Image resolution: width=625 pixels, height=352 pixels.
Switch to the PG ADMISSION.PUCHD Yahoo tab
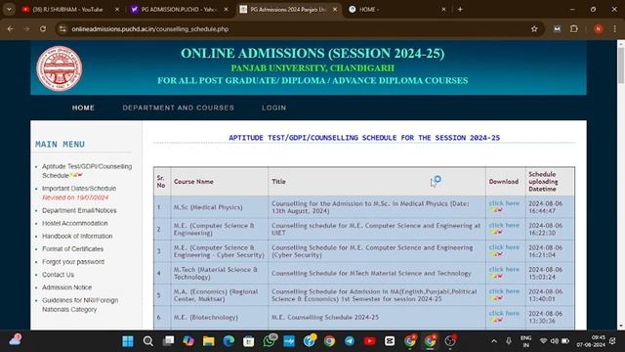pyautogui.click(x=180, y=9)
